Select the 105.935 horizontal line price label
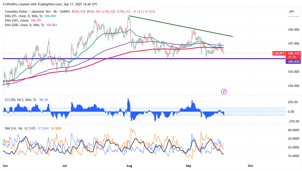The width and height of the screenshot is (302, 171). 293,62
